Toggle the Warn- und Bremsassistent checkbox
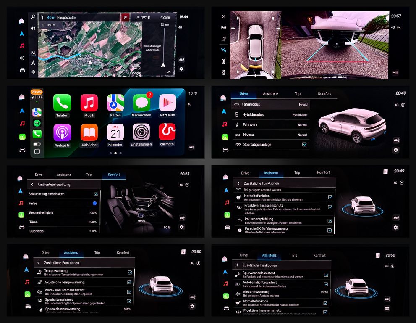Image resolution: width=416 pixels, height=323 pixels. (129, 291)
